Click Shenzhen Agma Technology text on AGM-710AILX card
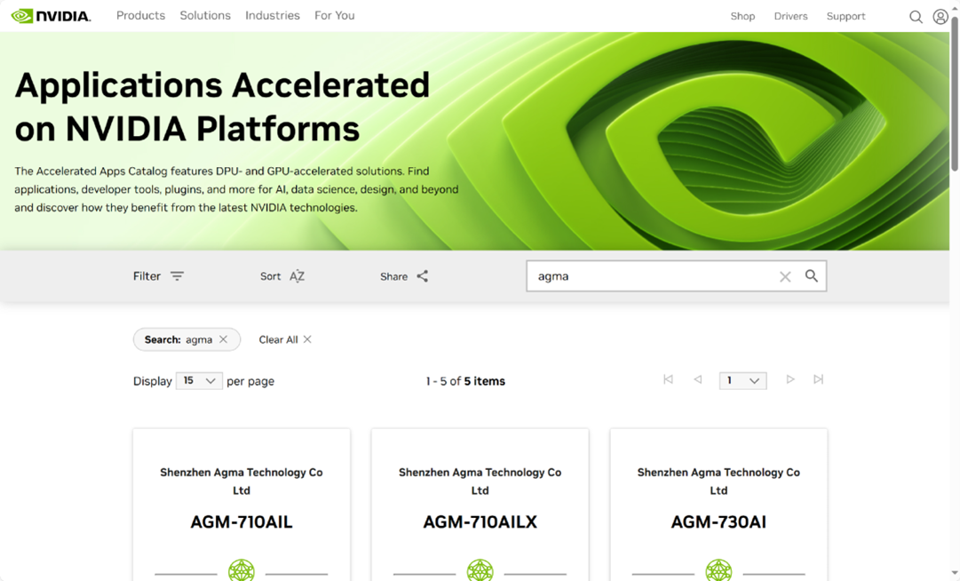 480,482
